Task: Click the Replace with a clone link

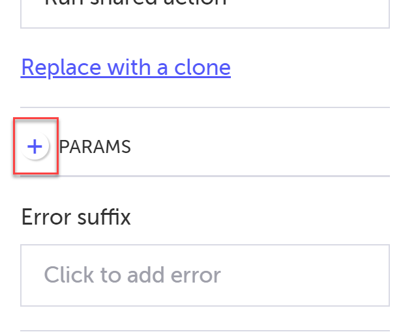Action: click(126, 67)
